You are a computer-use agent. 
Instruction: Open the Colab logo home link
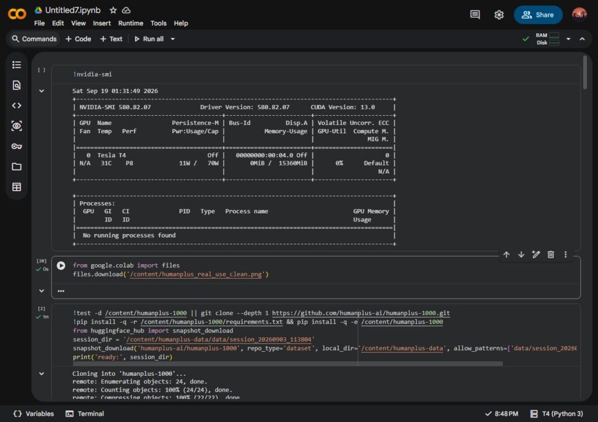point(17,14)
